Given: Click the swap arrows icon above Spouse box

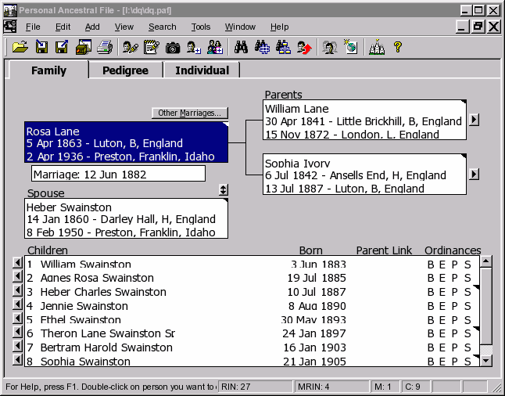Looking at the screenshot, I should click(224, 190).
